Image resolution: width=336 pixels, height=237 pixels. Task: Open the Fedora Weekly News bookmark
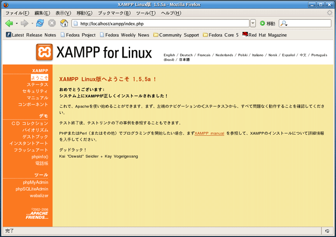tap(124, 35)
